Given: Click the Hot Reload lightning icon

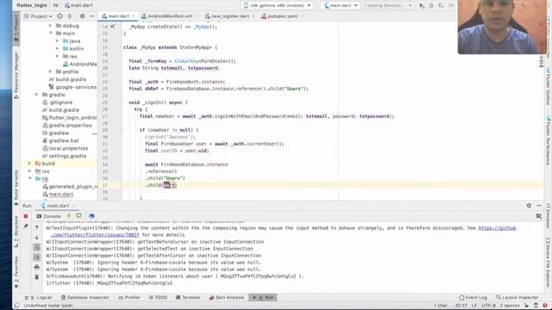Looking at the screenshot, I should click(69, 216).
